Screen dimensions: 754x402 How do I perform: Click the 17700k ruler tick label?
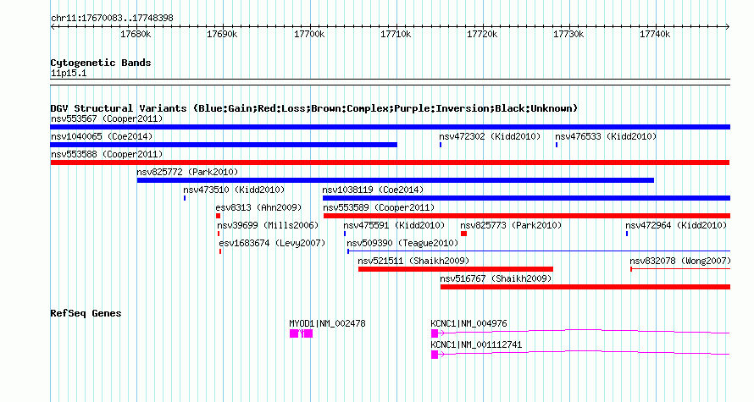[309, 35]
